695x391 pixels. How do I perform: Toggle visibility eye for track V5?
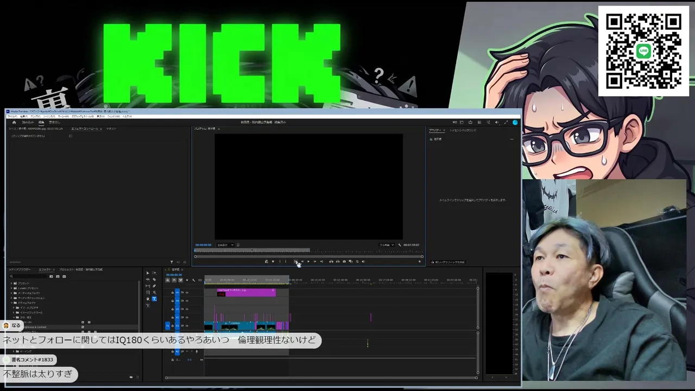pyautogui.click(x=187, y=293)
